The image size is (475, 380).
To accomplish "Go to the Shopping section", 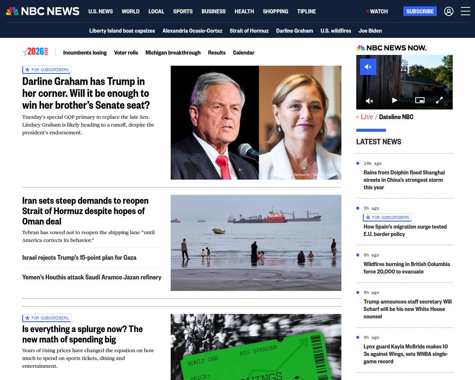I will tap(275, 12).
